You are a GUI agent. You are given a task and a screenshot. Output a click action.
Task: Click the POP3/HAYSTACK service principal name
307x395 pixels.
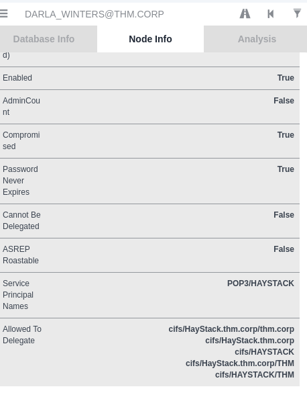tap(261, 283)
